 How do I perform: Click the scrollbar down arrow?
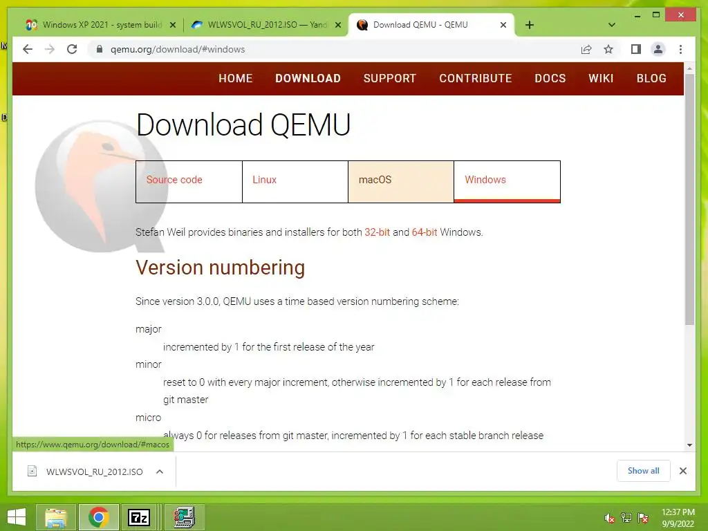(689, 445)
